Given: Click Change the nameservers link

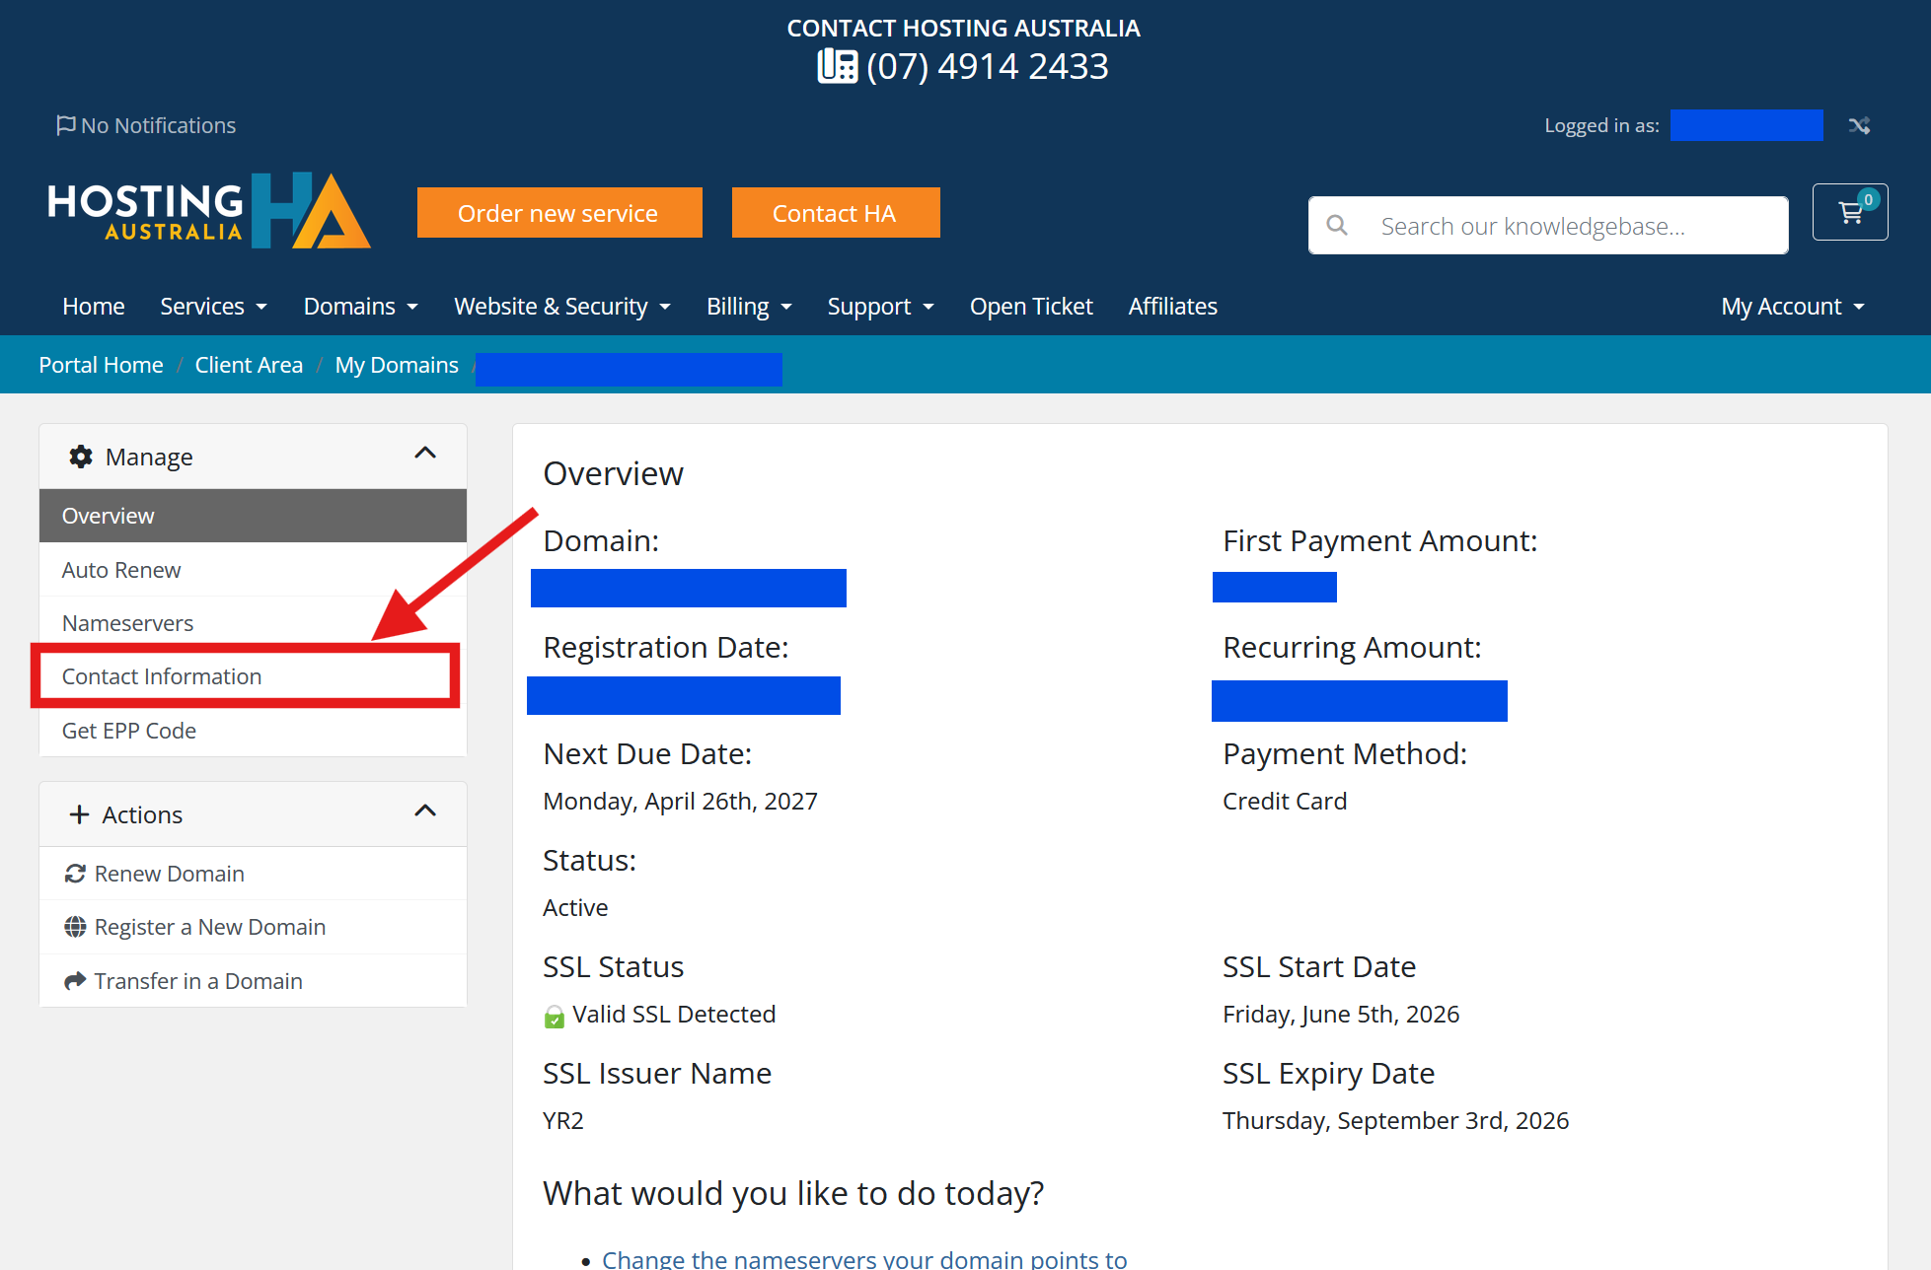Looking at the screenshot, I should (864, 1259).
